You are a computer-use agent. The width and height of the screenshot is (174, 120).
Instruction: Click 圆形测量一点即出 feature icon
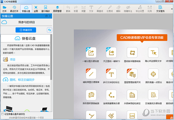(153, 74)
